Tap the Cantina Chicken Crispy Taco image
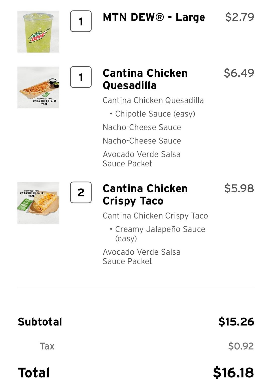Screen dimensions: 272x386 pyautogui.click(x=38, y=203)
